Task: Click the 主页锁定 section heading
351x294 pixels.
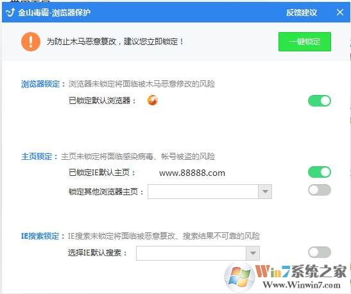Action: click(37, 156)
